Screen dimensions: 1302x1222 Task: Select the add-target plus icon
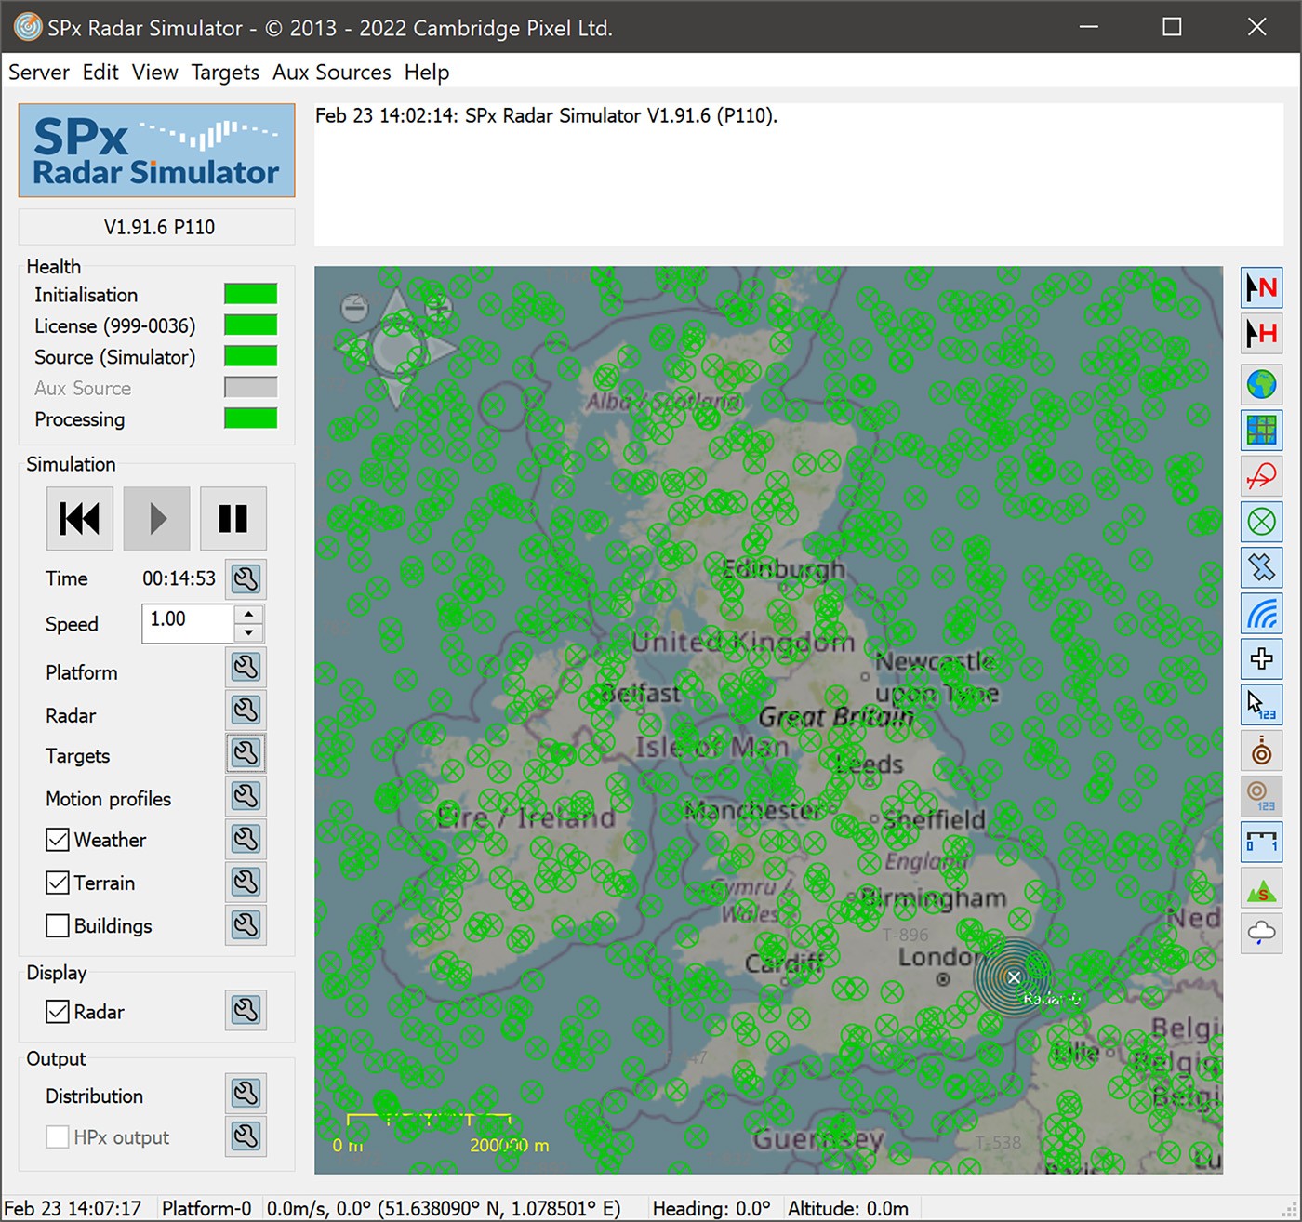[1261, 659]
